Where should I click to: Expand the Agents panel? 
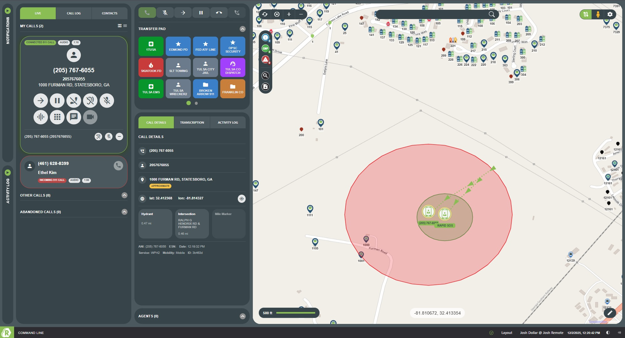[242, 316]
